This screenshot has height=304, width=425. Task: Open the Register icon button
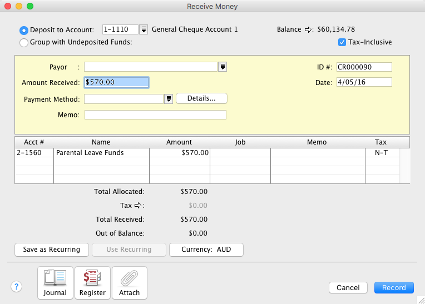pos(92,283)
